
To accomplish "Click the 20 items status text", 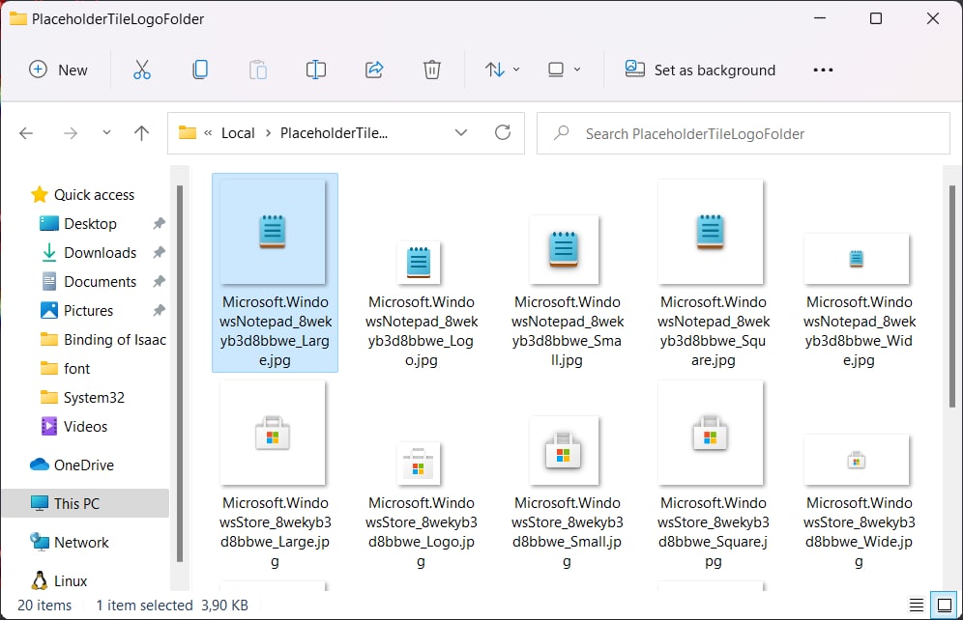I will 44,606.
